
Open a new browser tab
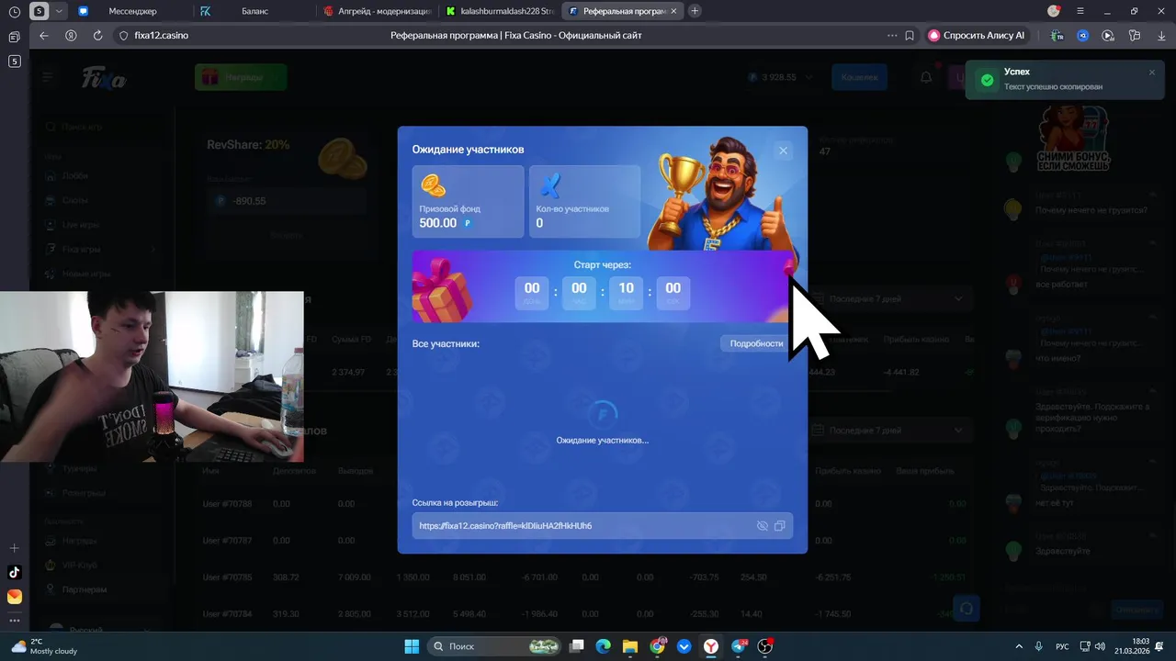click(x=695, y=11)
